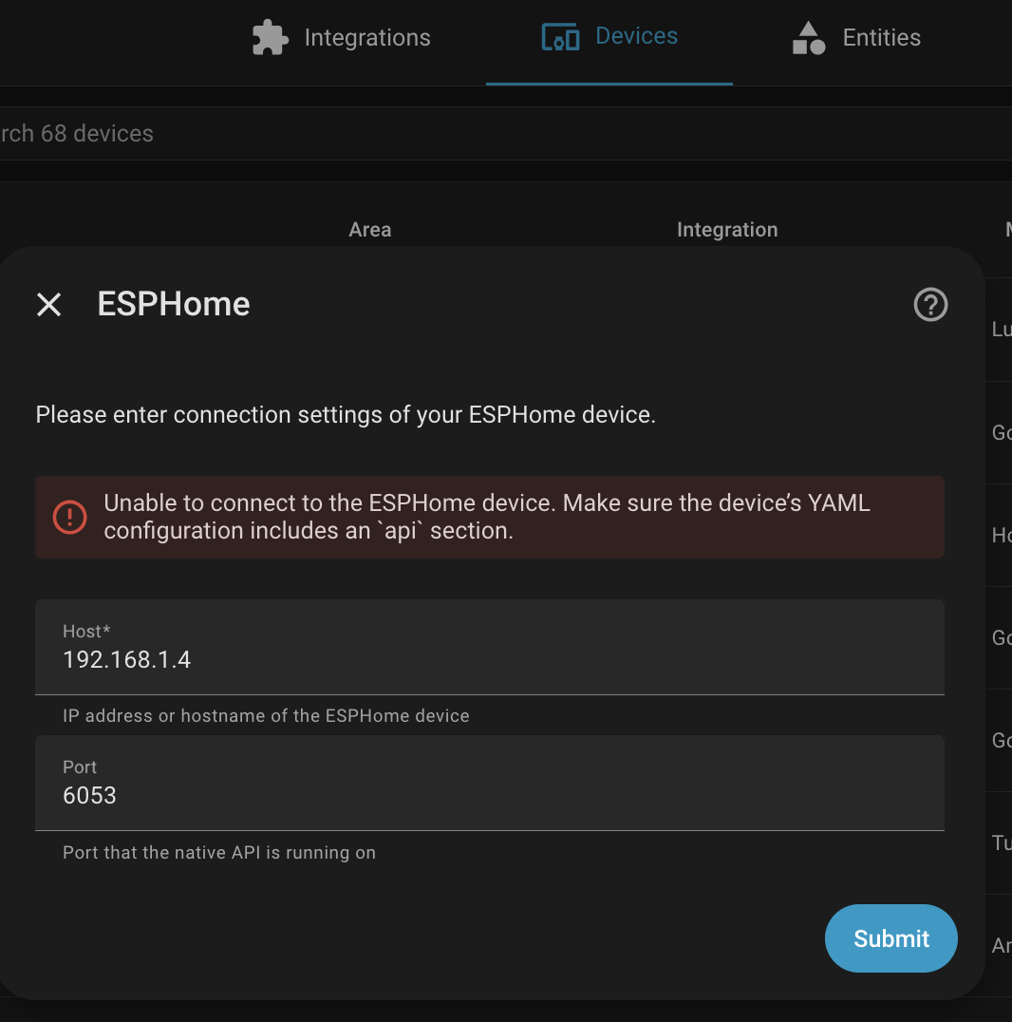Click the search devices box
This screenshot has height=1022, width=1012.
coord(475,134)
